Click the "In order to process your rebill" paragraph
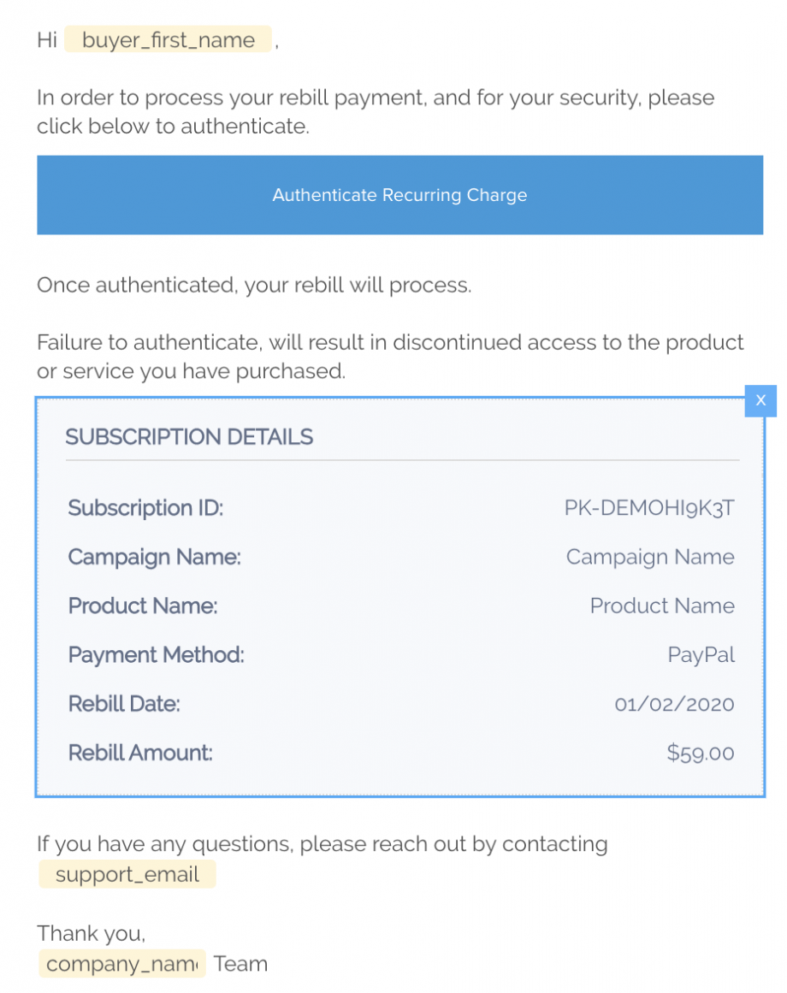Image resolution: width=787 pixels, height=993 pixels. [375, 112]
